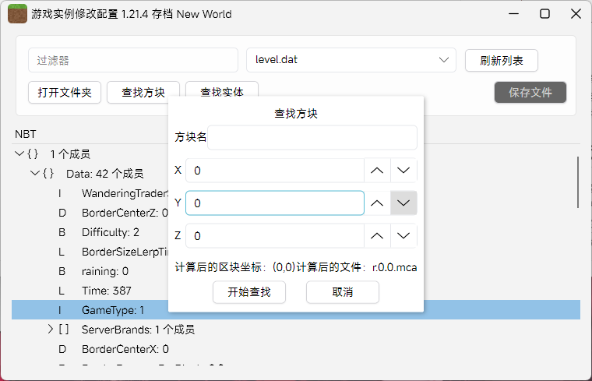Increase the Y coordinate with up arrow
592x381 pixels.
coord(377,203)
